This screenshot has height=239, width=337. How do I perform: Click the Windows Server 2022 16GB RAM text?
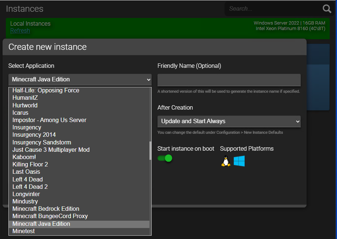289,23
